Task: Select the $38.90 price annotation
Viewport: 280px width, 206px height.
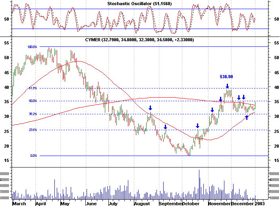Action: [x=226, y=77]
